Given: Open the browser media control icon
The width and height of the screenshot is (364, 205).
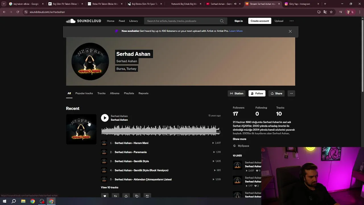Looking at the screenshot, I should (x=341, y=12).
